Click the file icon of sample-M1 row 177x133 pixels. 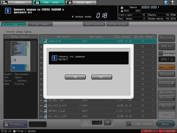[45, 41]
